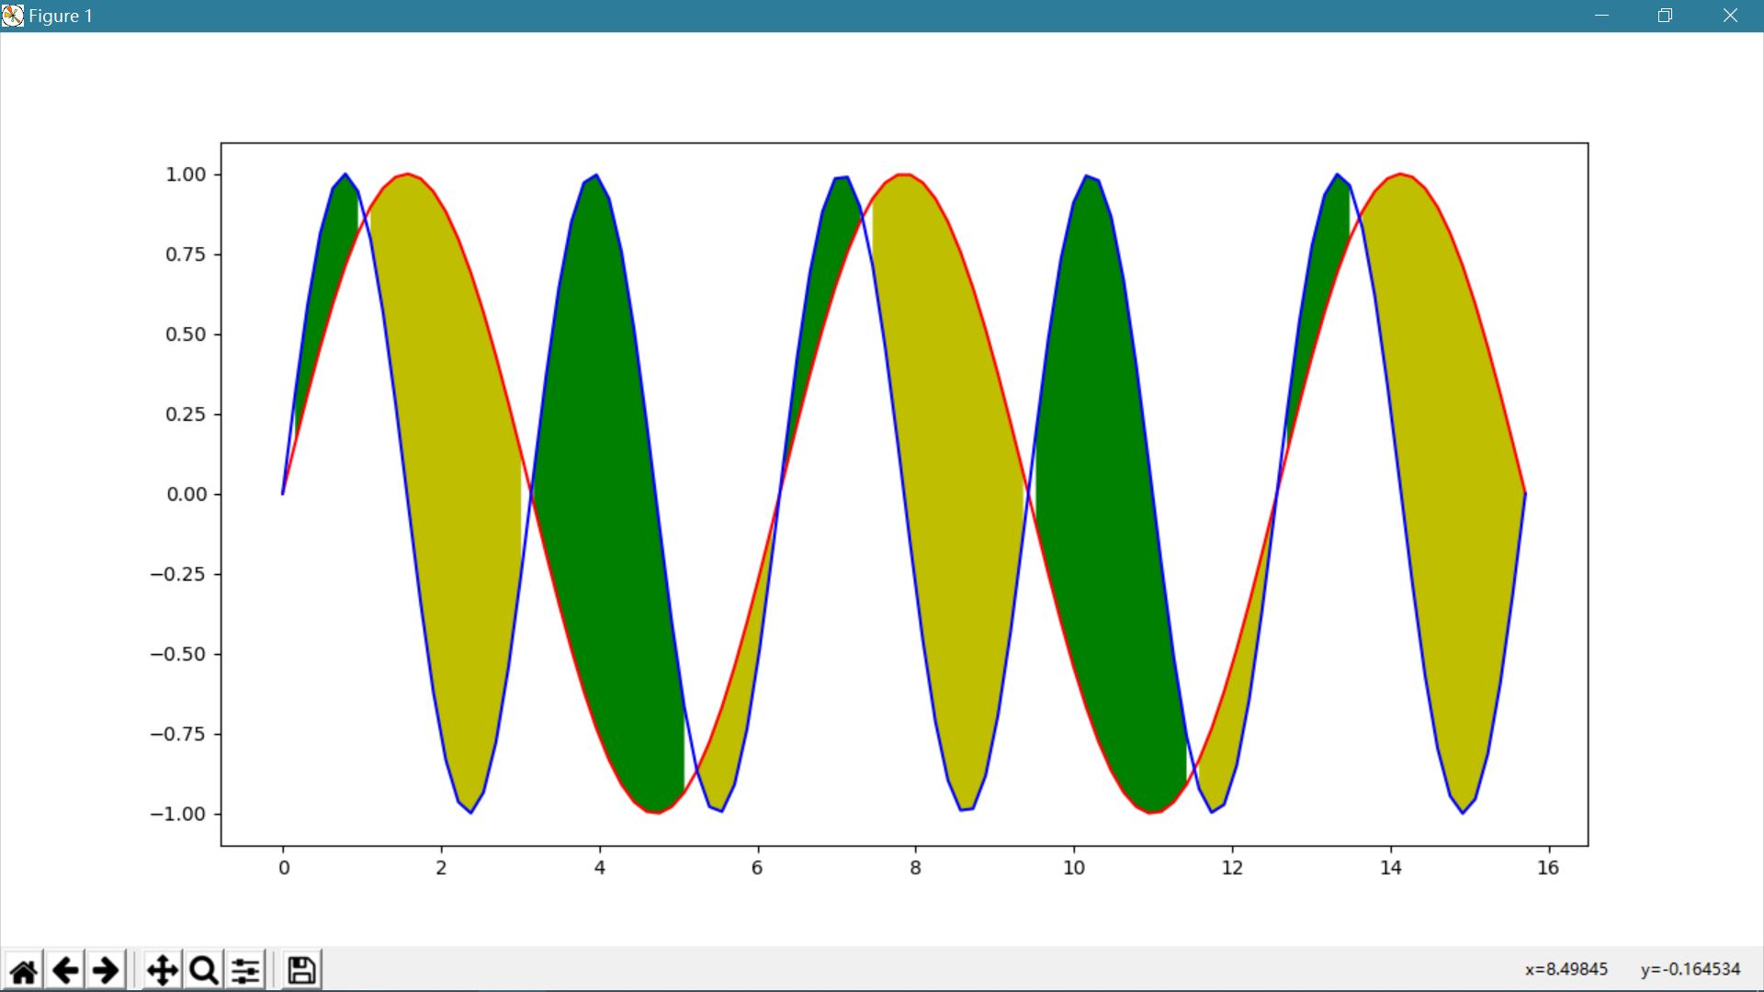Screen dimensions: 1764x992
Task: Reset the plot with Home icon
Action: [24, 970]
